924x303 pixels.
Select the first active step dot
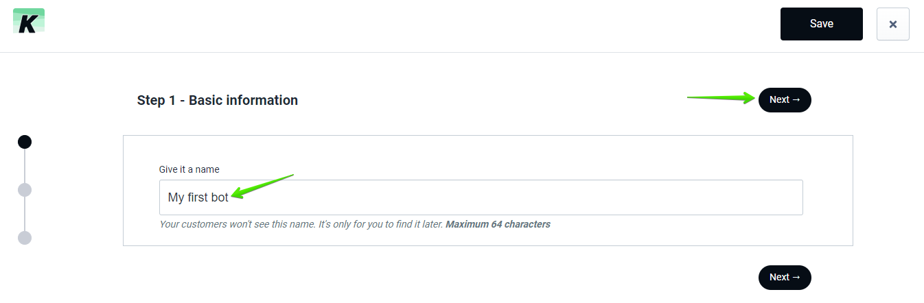point(25,142)
